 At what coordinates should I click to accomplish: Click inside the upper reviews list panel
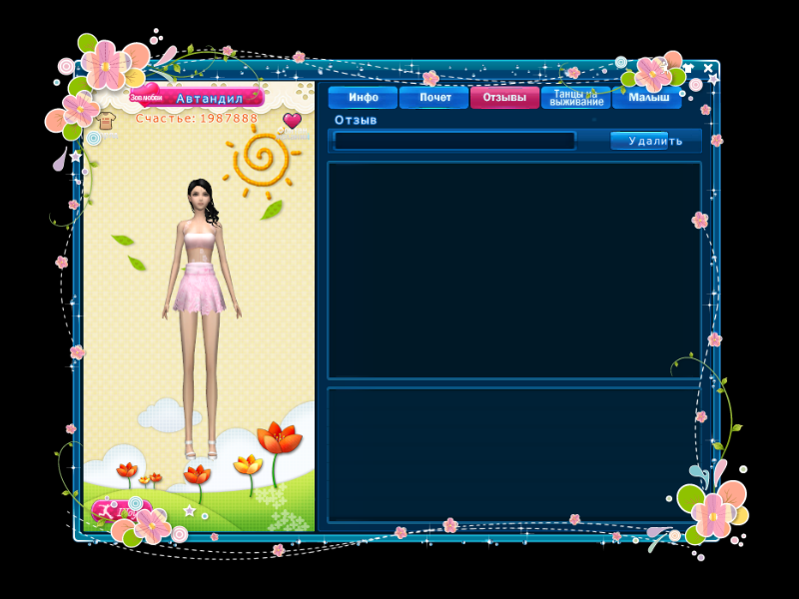tap(514, 271)
